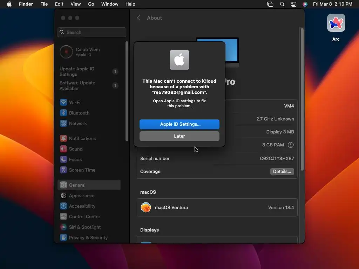
Task: Click the macOS Ventura icon
Action: (146, 207)
